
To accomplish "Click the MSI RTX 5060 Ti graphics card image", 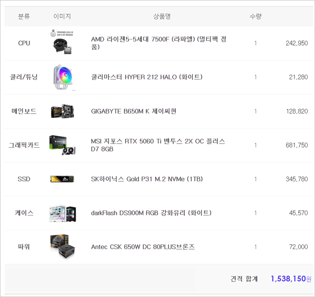I will coord(62,145).
